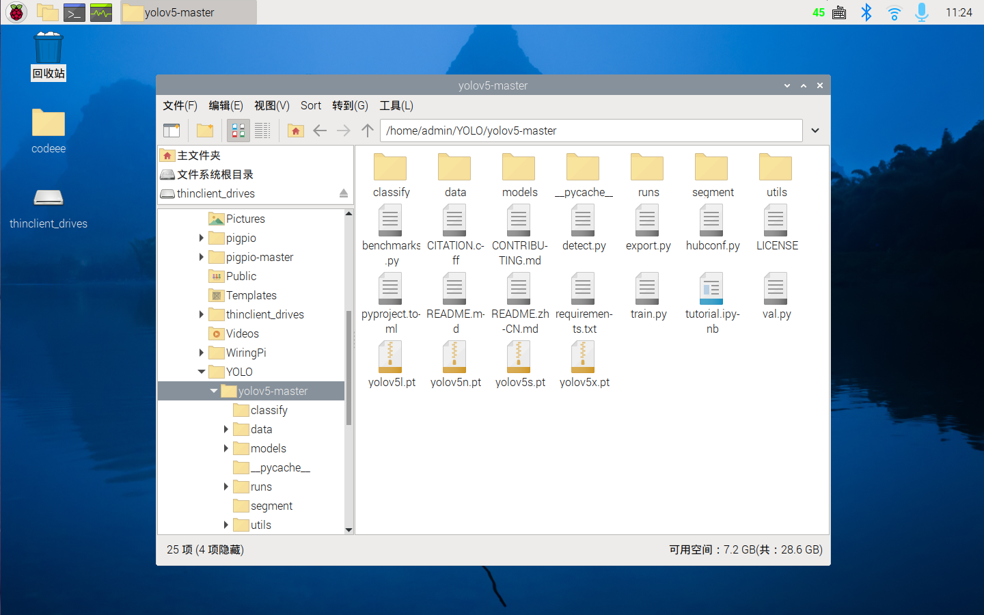
Task: Open the Raspberry Pi main menu
Action: pyautogui.click(x=16, y=12)
